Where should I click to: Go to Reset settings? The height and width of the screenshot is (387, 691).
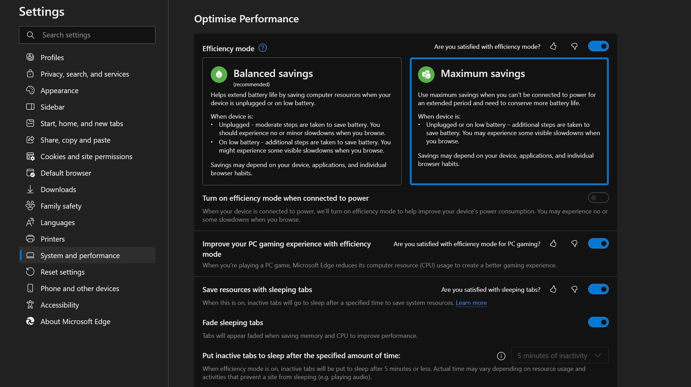(63, 272)
